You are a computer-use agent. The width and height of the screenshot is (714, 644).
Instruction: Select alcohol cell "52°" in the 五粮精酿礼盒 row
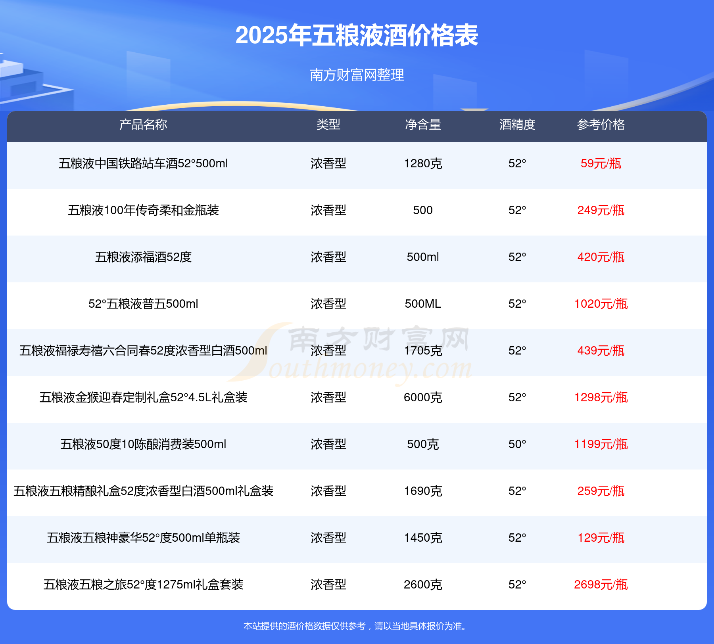tap(517, 491)
